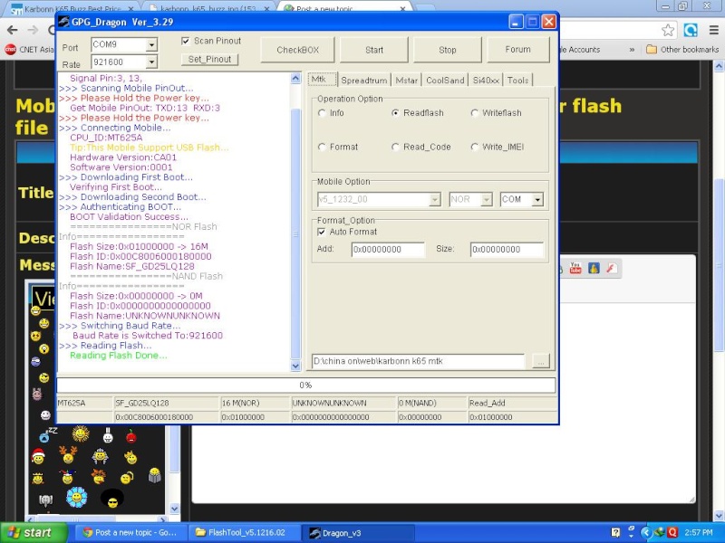Click the Start button
Viewport: 725px width, 543px height.
click(x=374, y=50)
